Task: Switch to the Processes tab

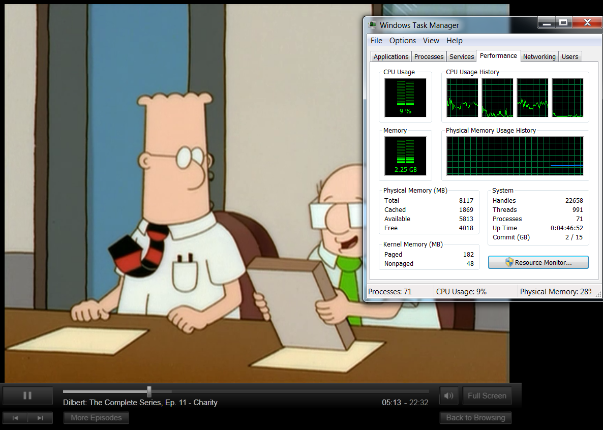Action: point(429,56)
